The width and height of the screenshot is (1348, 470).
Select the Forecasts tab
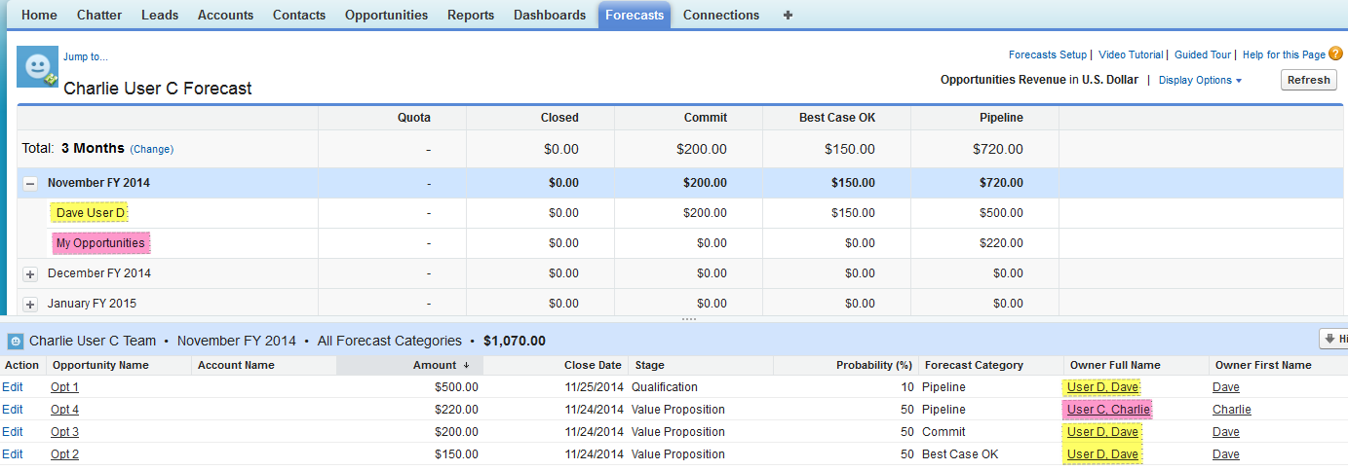coord(635,15)
